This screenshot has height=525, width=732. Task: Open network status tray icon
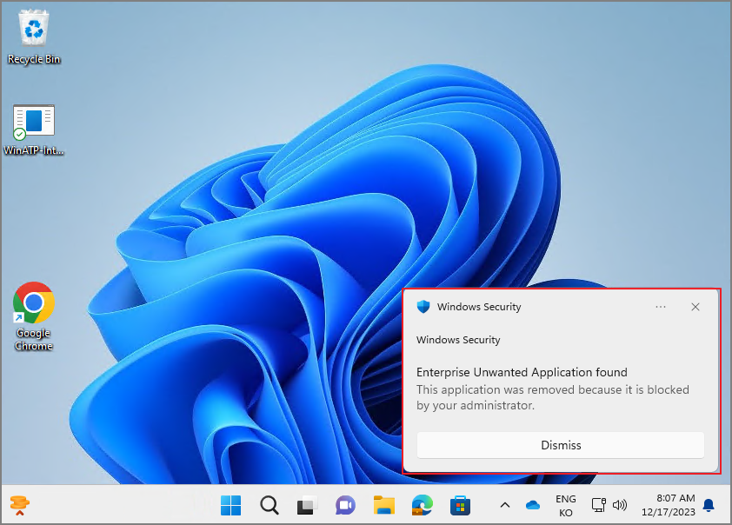tap(599, 505)
